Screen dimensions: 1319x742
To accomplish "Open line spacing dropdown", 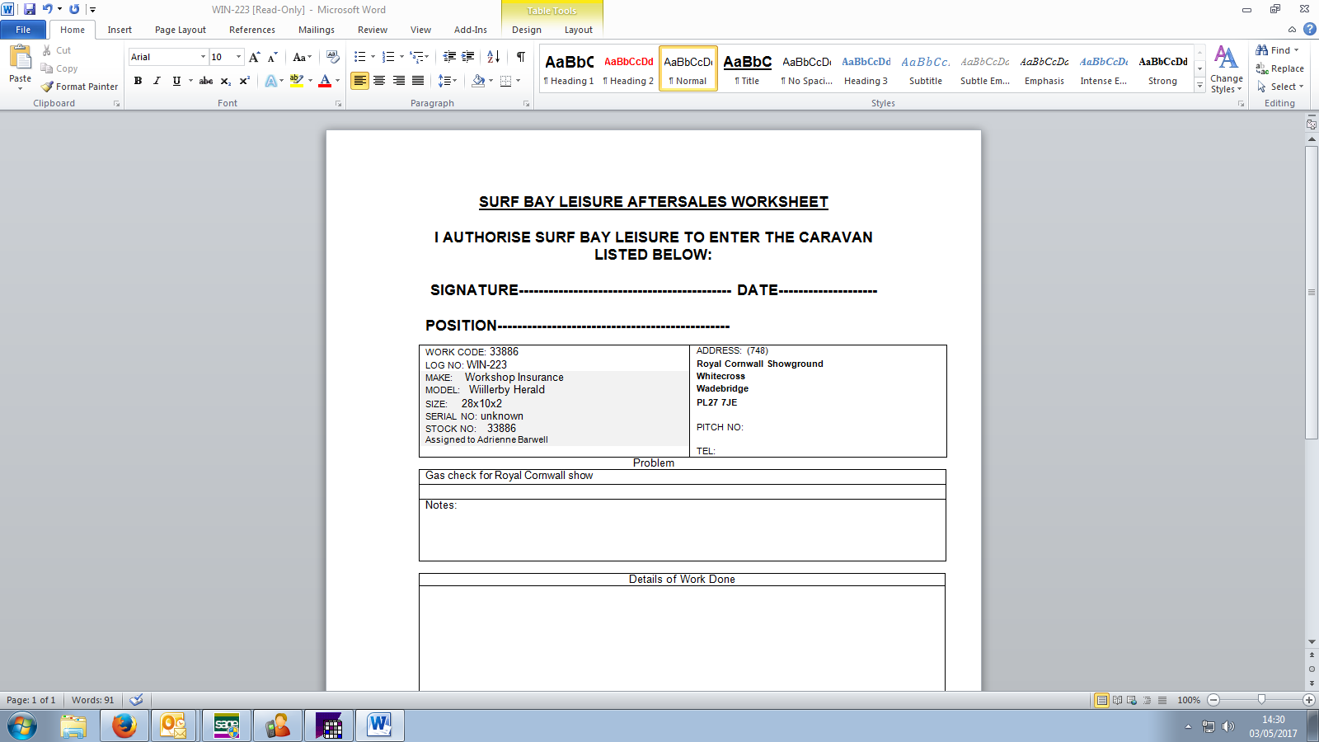I will [447, 81].
